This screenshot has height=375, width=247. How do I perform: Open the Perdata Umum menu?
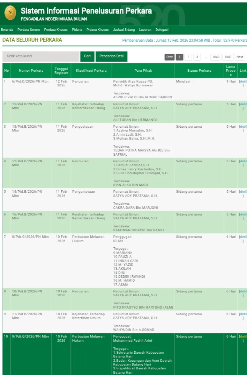pyautogui.click(x=29, y=30)
